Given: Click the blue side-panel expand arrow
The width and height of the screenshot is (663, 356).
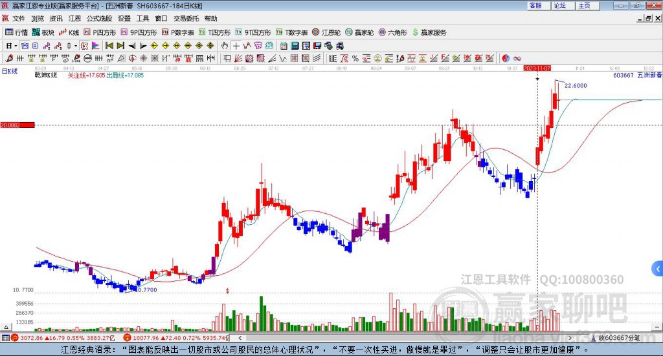Looking at the screenshot, I should pos(658,268).
